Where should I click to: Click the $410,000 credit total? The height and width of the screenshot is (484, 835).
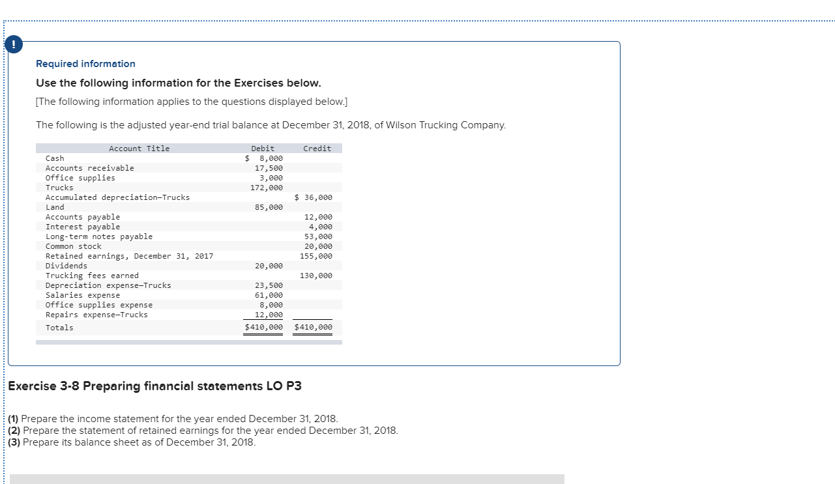(314, 328)
